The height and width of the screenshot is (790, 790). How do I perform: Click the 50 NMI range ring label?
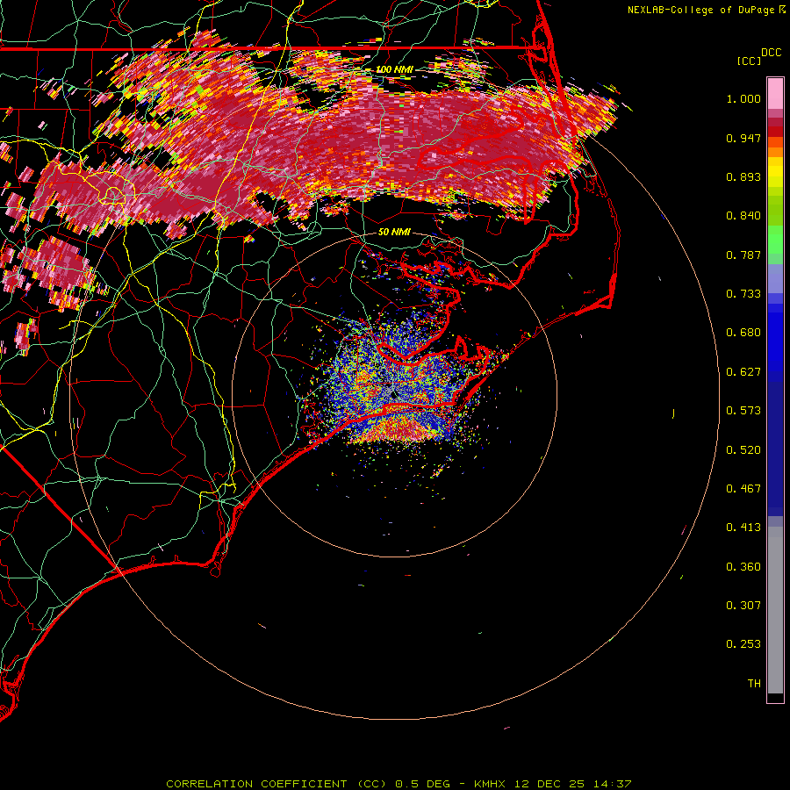[x=394, y=232]
